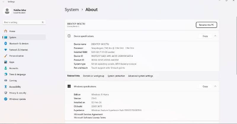Open Accounts settings

tap(14, 68)
